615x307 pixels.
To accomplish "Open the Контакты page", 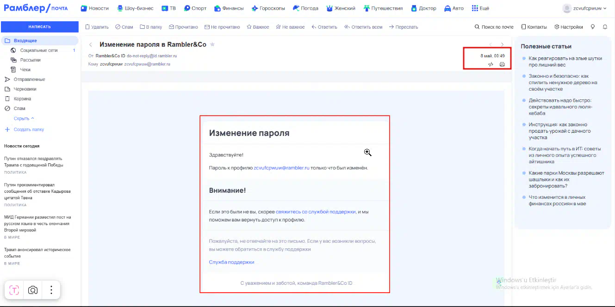I will (534, 27).
